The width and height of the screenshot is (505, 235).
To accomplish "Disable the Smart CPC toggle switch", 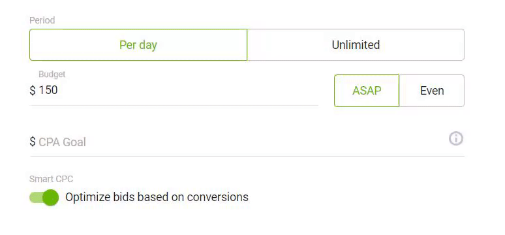I will pos(44,198).
